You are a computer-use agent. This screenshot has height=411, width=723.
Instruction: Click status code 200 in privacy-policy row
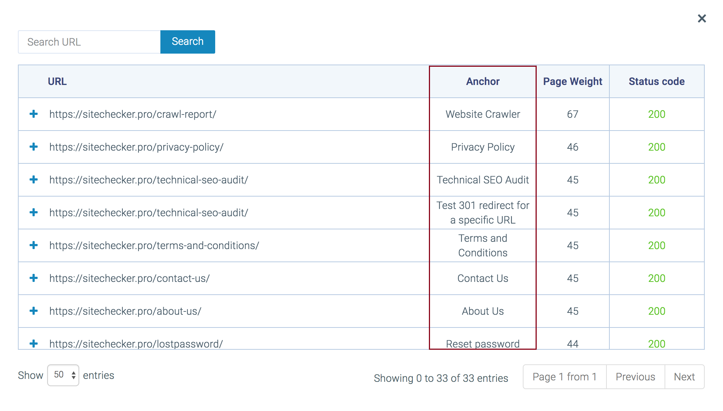(x=657, y=147)
